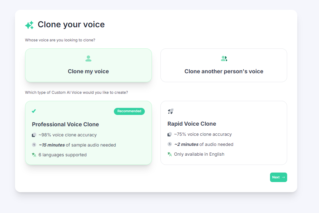
Task: Click the rocket icon on Rapid Voice Clone
Action: pos(170,111)
